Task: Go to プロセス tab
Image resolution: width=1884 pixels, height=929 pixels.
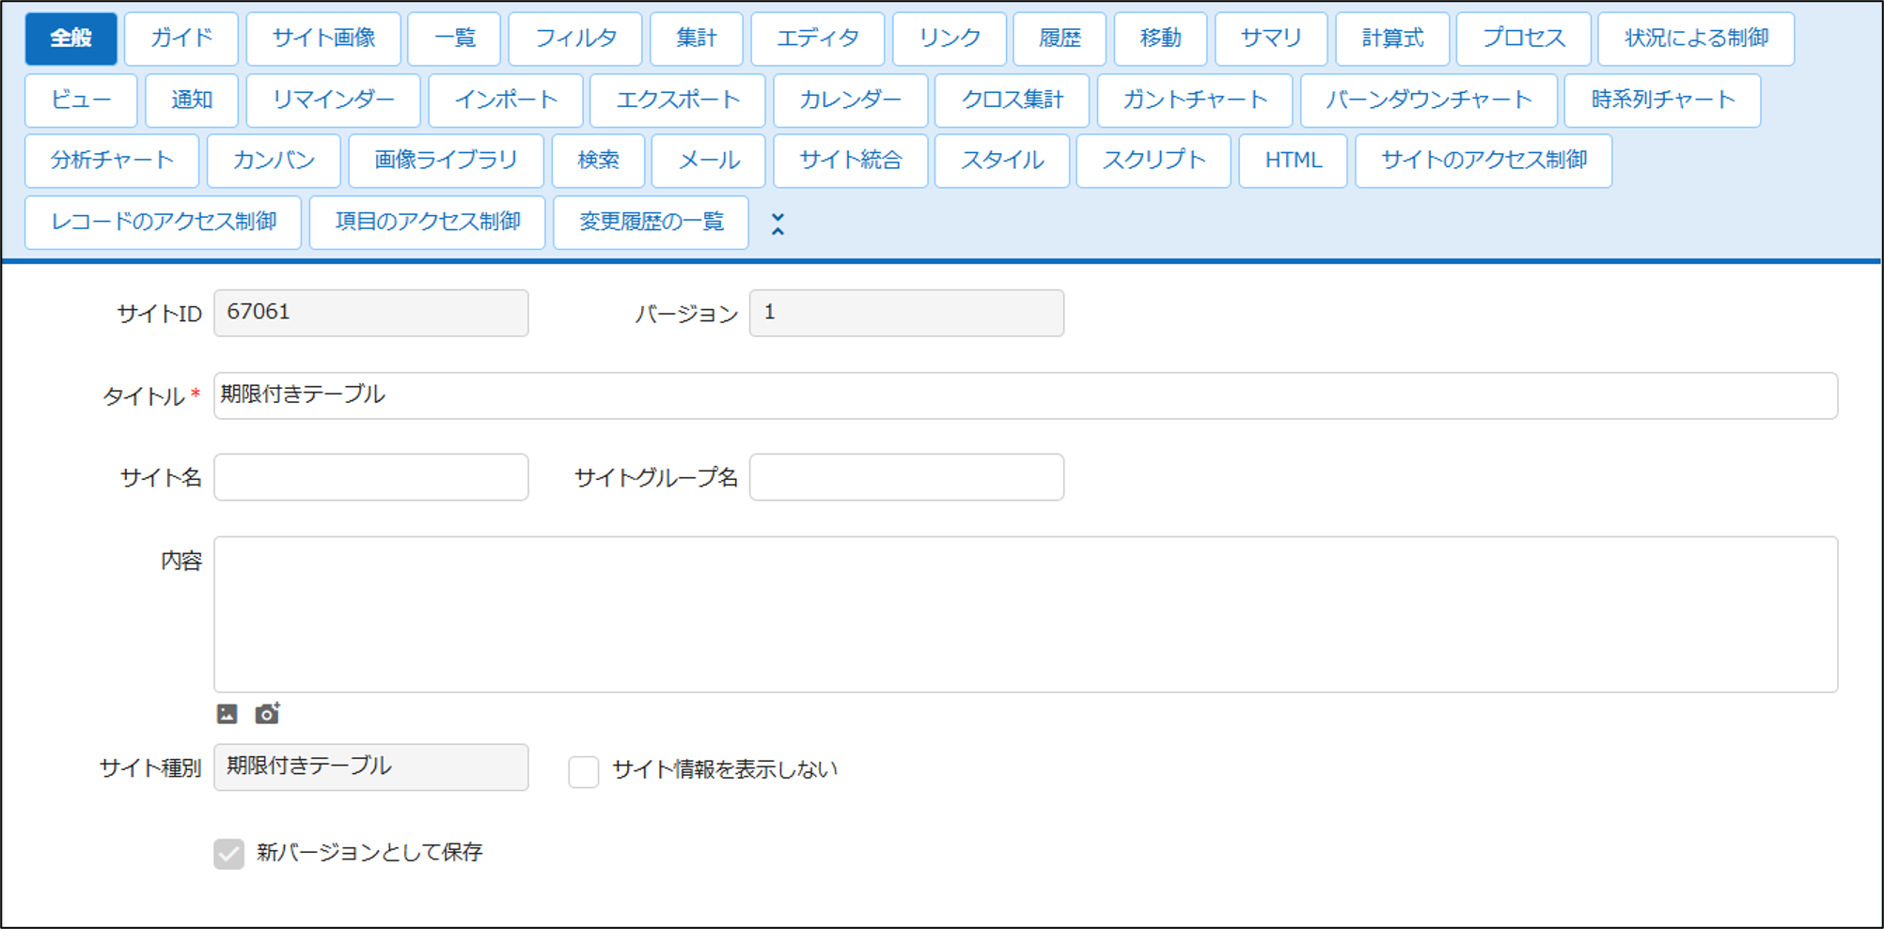Action: pyautogui.click(x=1524, y=39)
